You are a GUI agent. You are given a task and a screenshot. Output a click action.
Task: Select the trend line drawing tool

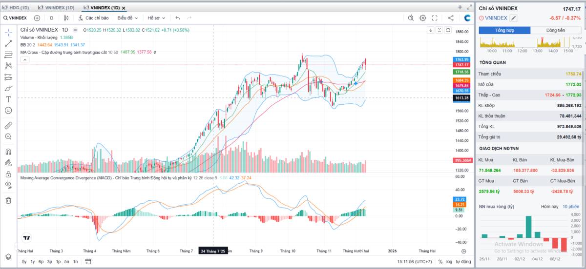(8, 43)
